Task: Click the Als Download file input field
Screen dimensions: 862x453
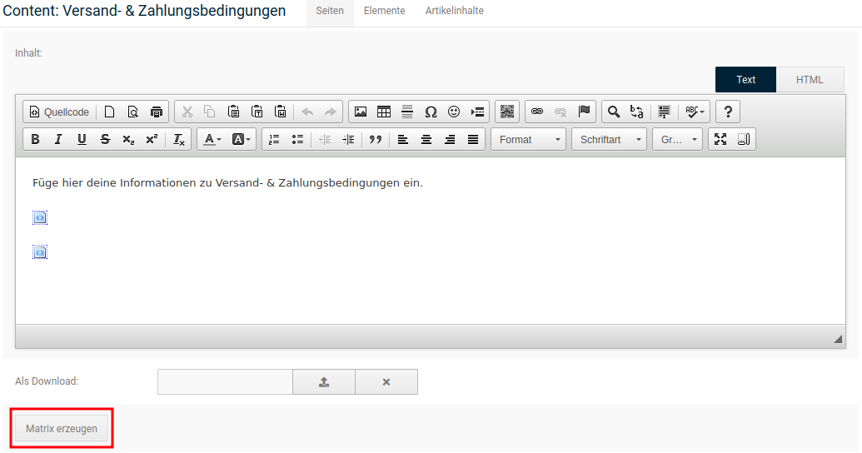Action: tap(225, 382)
